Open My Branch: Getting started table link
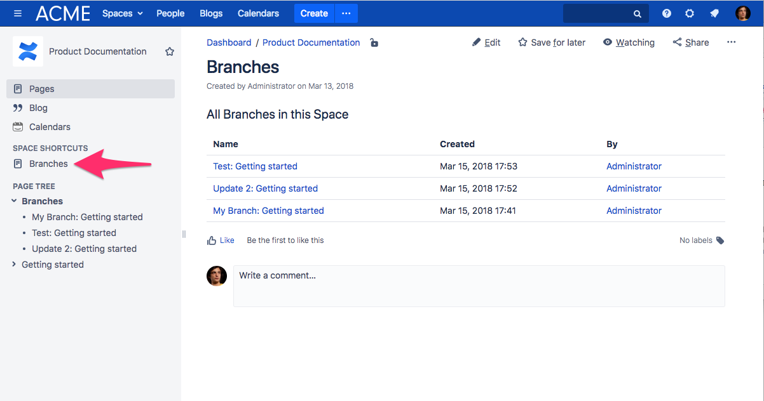This screenshot has width=764, height=401. (268, 211)
